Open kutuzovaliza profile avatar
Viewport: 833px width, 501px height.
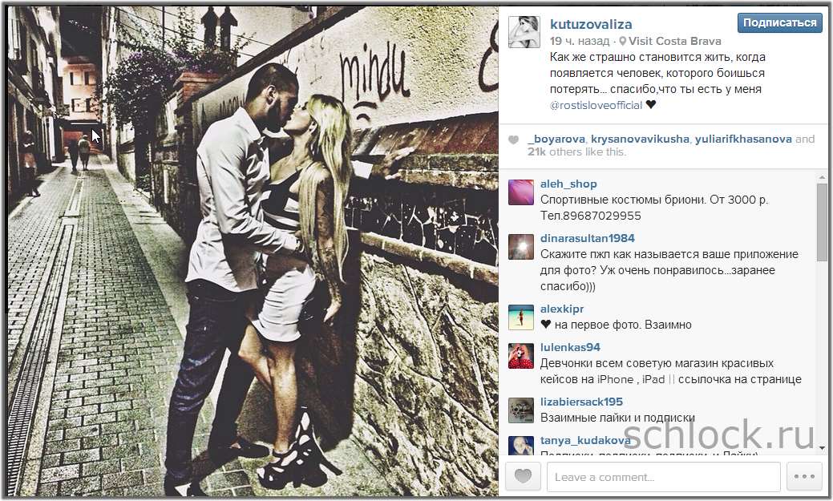(x=524, y=32)
